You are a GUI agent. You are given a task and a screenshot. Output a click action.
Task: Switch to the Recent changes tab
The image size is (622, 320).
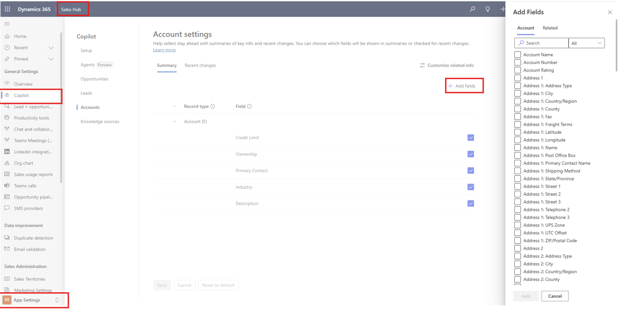200,65
